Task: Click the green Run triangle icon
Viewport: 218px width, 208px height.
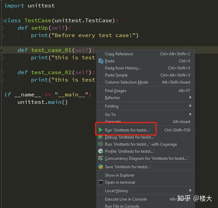Action: (x=101, y=130)
